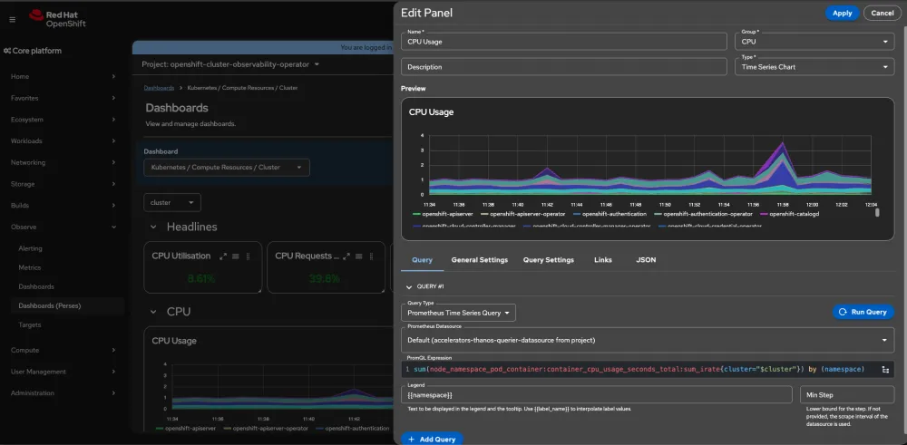Screen dimensions: 907x445
Task: Expand the Favorites navigation item
Action: pos(63,98)
